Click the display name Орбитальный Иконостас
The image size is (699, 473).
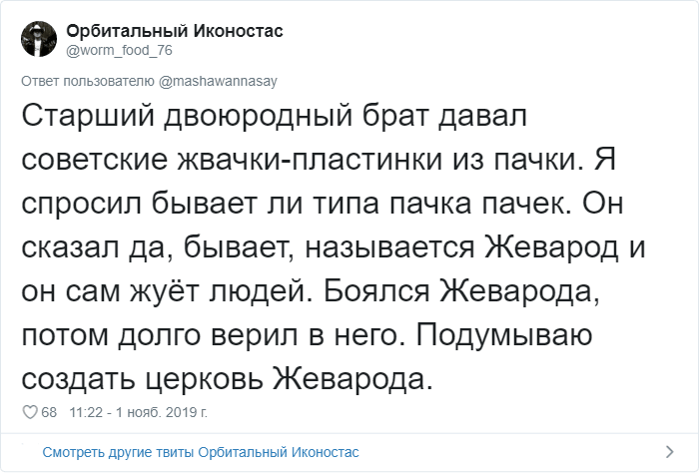[x=175, y=31]
